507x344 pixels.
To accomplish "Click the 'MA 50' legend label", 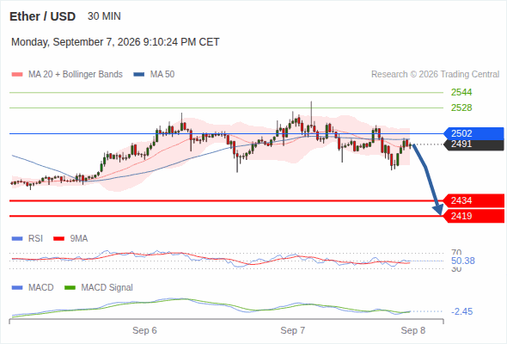I will click(x=162, y=75).
